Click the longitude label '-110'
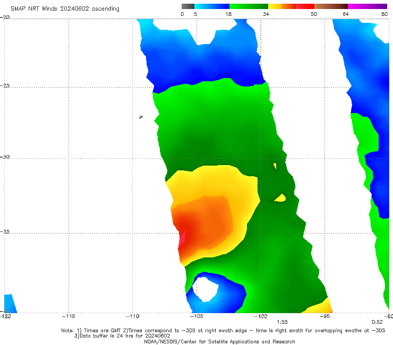Viewport: 393px width, 345px height. [x=132, y=316]
